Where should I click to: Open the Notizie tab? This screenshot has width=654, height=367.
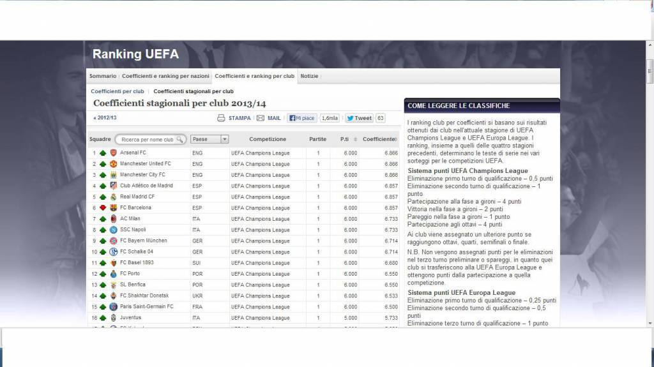(x=309, y=76)
